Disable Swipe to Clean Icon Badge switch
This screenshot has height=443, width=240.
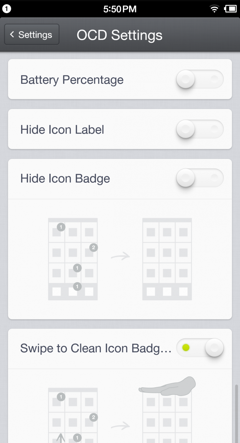[x=200, y=347]
